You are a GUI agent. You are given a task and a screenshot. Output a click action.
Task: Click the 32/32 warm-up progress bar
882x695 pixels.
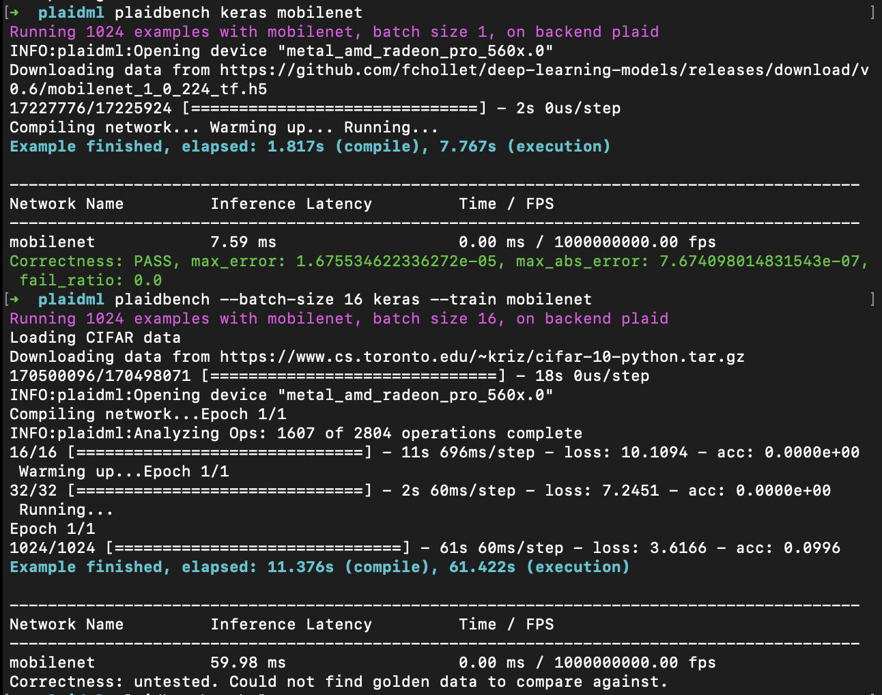click(220, 490)
